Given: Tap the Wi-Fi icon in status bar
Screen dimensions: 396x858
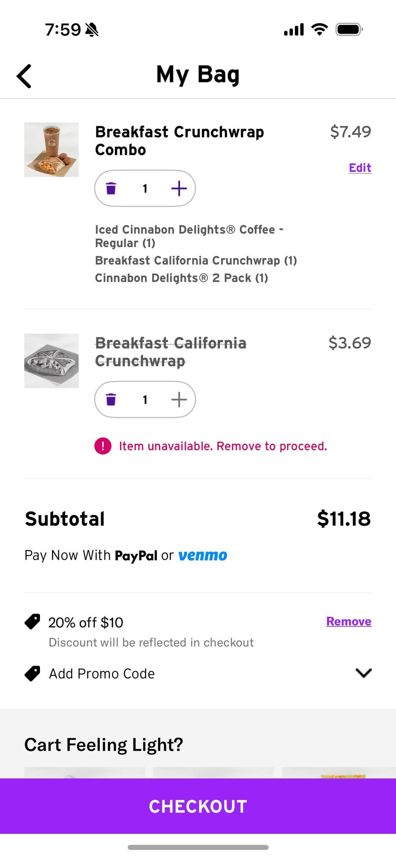Looking at the screenshot, I should point(319,29).
